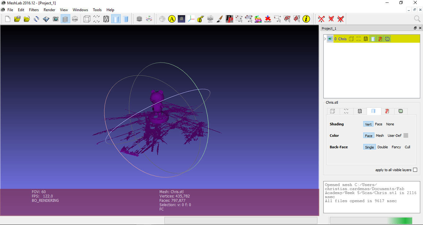Screen dimensions: 423x225
Task: Select connected components picking tool
Action: [248, 19]
